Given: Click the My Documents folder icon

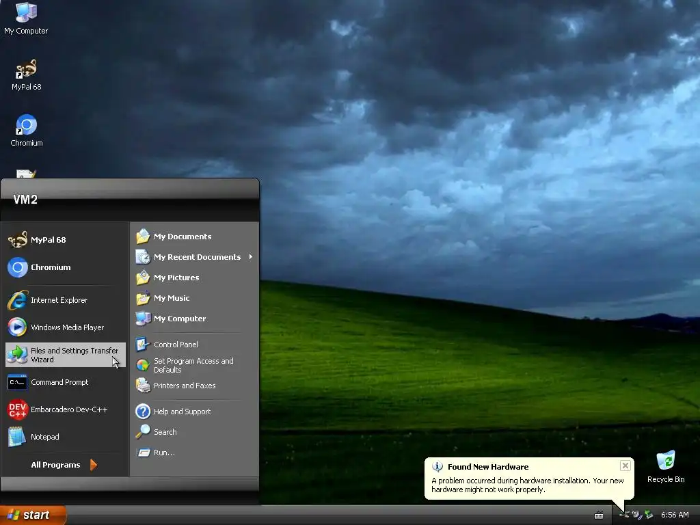Looking at the screenshot, I should (143, 236).
